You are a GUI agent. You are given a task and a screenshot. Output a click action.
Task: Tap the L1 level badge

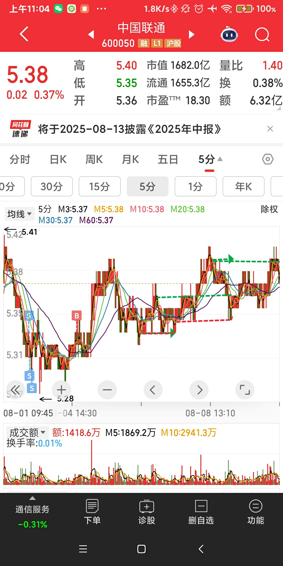[157, 43]
